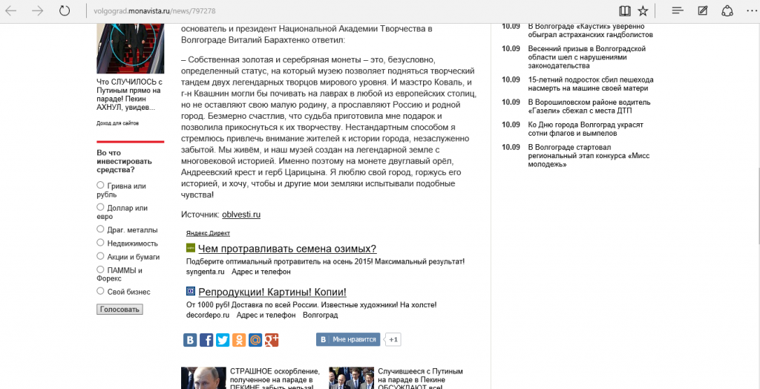Share article via Mail.ru @ icon
Screen dimensions: 760x389
255,340
